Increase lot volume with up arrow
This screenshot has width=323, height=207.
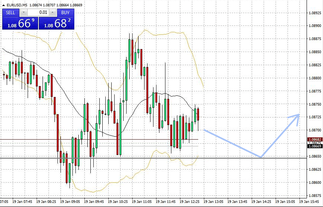52,12
